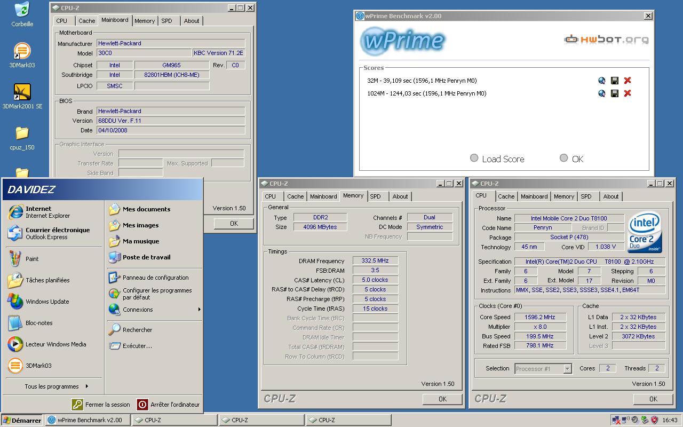Image resolution: width=683 pixels, height=427 pixels.
Task: Launch Bloc-notes from the Start menu
Action: tap(53, 323)
